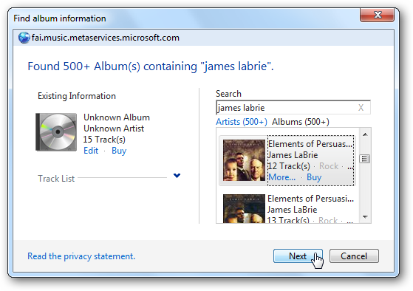Open Read the privacy statement link
The image size is (413, 291).
(81, 256)
